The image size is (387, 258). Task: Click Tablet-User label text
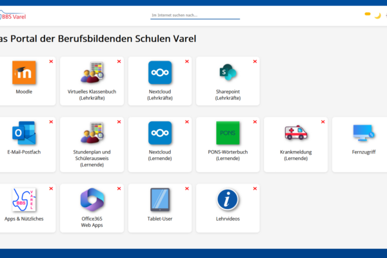(x=160, y=219)
